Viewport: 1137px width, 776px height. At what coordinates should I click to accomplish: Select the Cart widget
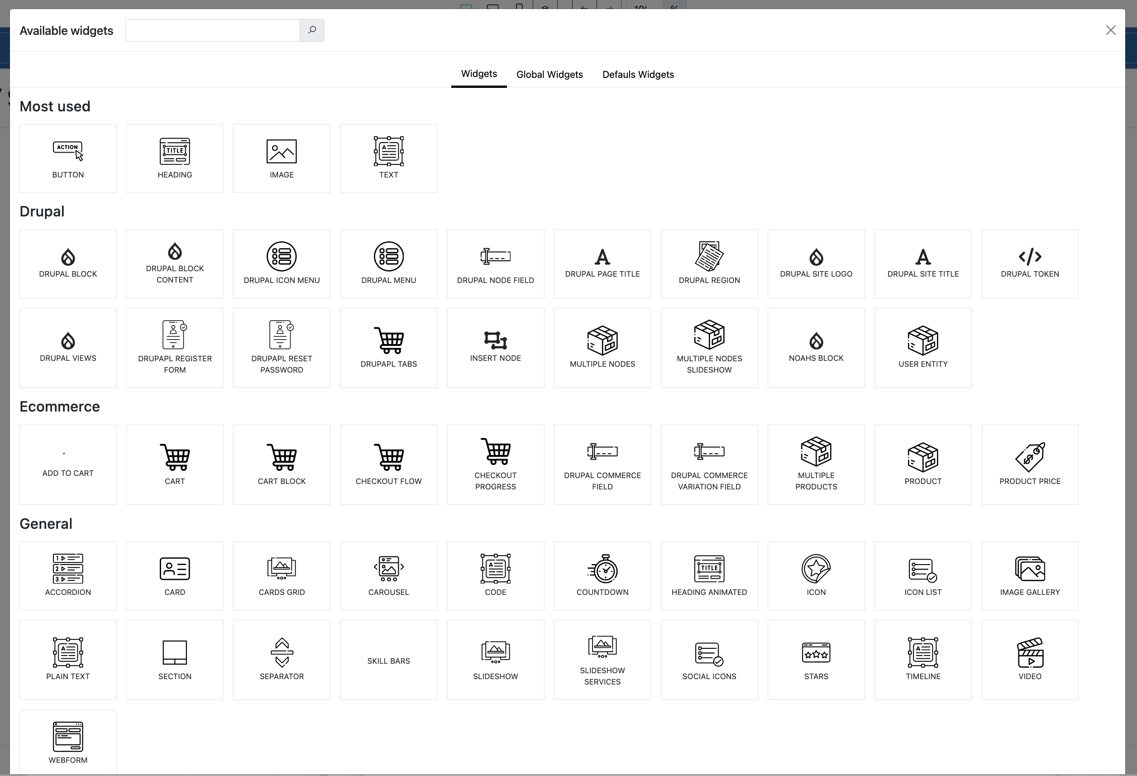click(175, 465)
